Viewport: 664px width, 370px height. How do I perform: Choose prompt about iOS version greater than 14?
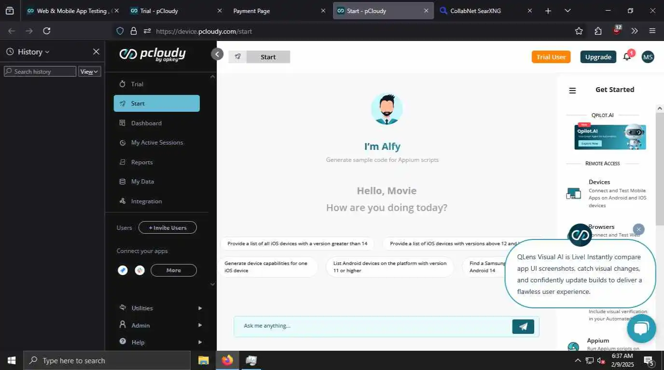(297, 243)
